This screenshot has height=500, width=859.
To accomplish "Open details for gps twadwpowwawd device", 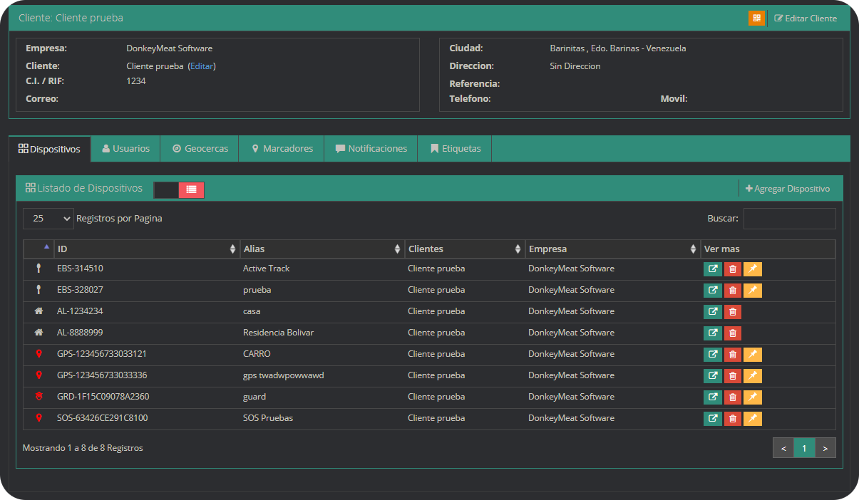I will 712,376.
